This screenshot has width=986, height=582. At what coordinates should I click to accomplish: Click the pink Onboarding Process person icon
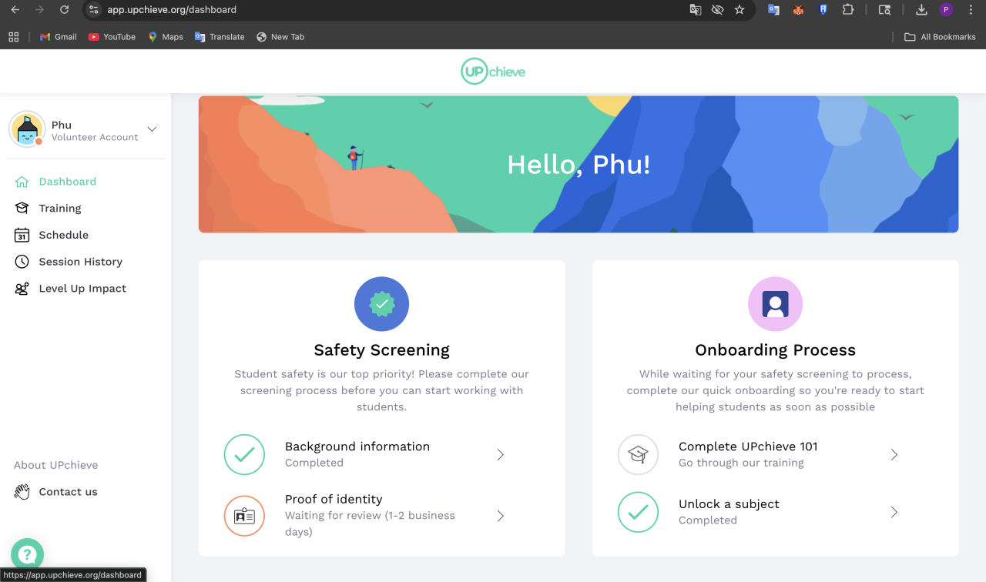click(775, 304)
